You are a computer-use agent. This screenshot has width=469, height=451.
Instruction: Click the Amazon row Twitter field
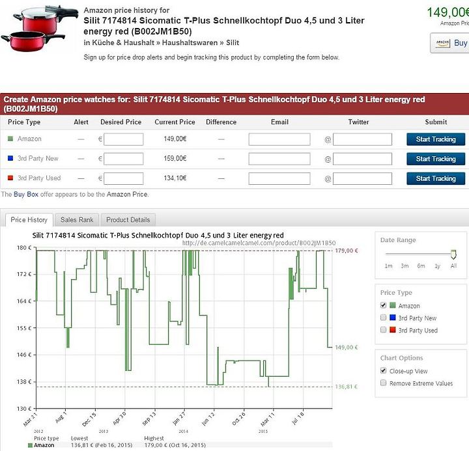363,139
